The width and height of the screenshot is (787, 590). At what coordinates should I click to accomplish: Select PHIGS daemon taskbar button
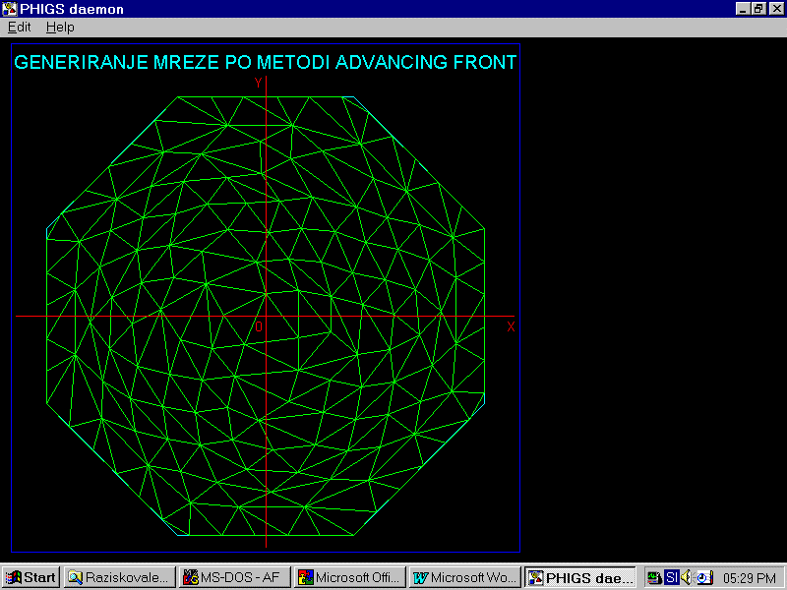(580, 577)
